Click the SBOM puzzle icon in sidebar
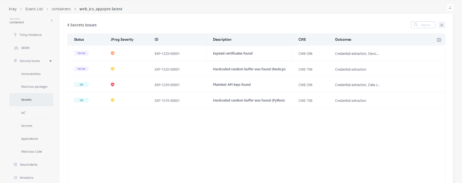 [x=16, y=48]
